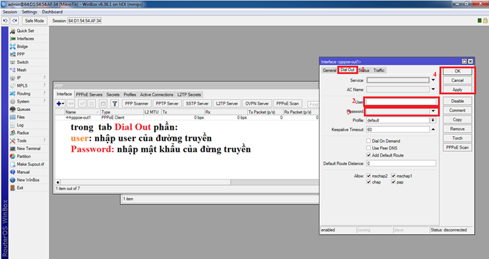The image size is (489, 259).
Task: Click the undo arrow in top toolbar
Action: (6, 21)
